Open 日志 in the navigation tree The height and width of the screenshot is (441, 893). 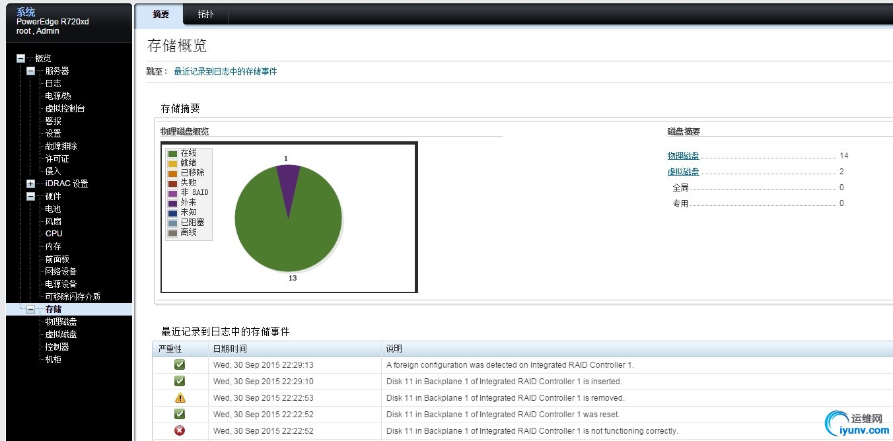(53, 83)
